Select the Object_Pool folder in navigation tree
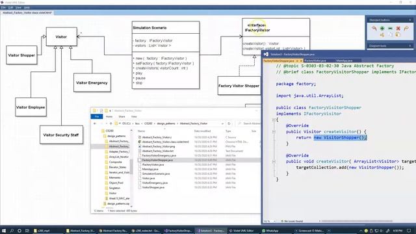Viewport: 416px width, 234px height. pyautogui.click(x=116, y=183)
